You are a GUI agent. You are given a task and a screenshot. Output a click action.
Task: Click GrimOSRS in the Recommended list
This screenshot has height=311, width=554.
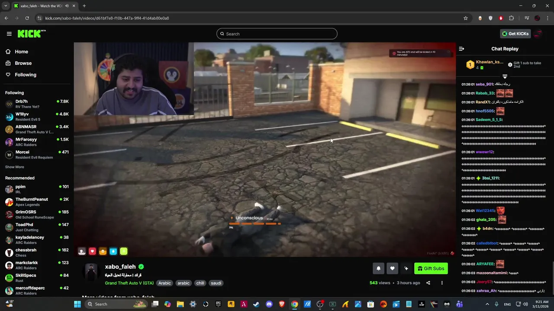(37, 214)
